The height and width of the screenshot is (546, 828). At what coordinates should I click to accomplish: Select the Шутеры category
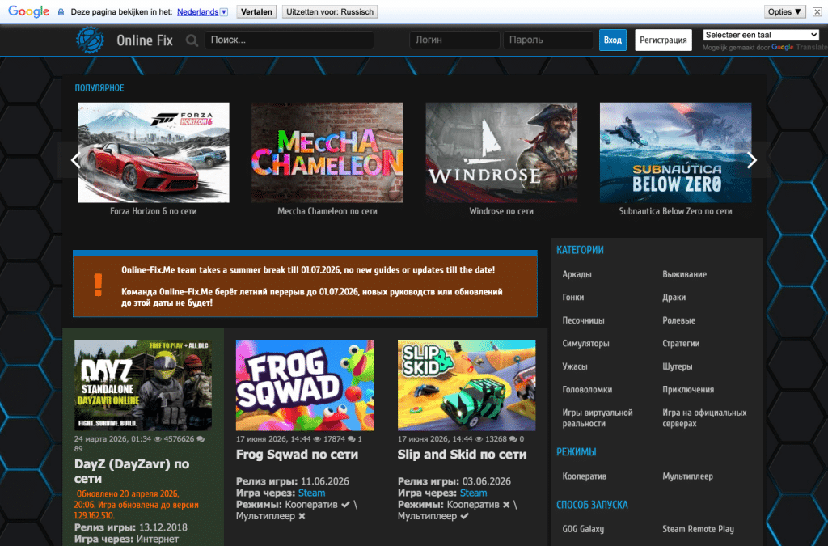point(677,366)
